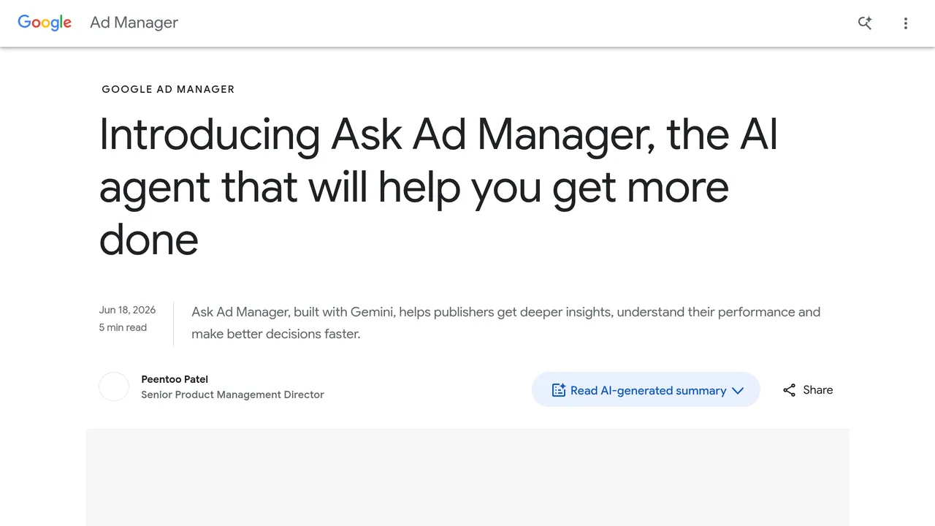Viewport: 935px width, 526px height.
Task: Click the Share button text
Action: (818, 390)
